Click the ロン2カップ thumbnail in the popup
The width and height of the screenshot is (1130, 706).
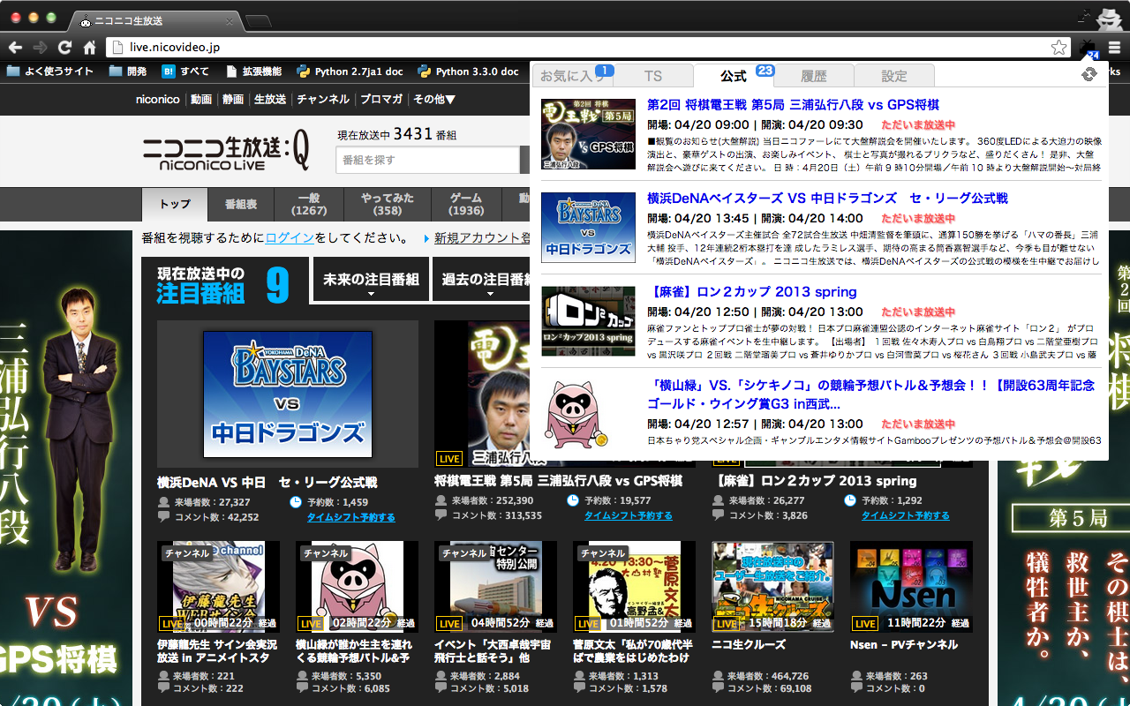[x=588, y=321]
